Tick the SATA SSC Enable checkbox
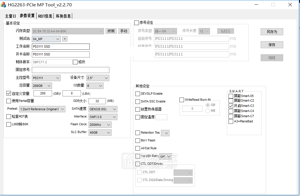The height and width of the screenshot is (196, 300). click(x=138, y=102)
